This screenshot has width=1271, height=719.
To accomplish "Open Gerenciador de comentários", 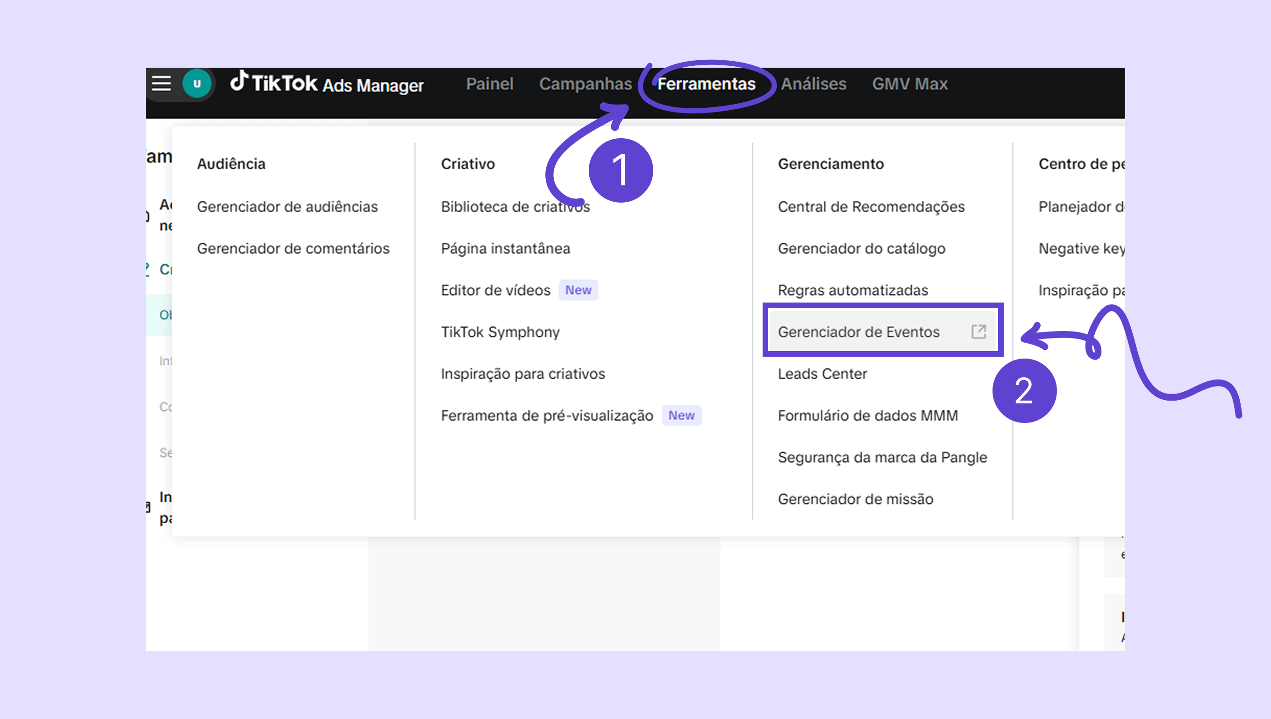I will coord(293,248).
